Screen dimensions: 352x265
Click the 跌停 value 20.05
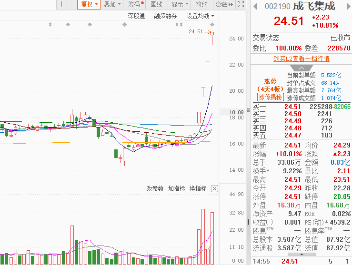(x=342, y=196)
